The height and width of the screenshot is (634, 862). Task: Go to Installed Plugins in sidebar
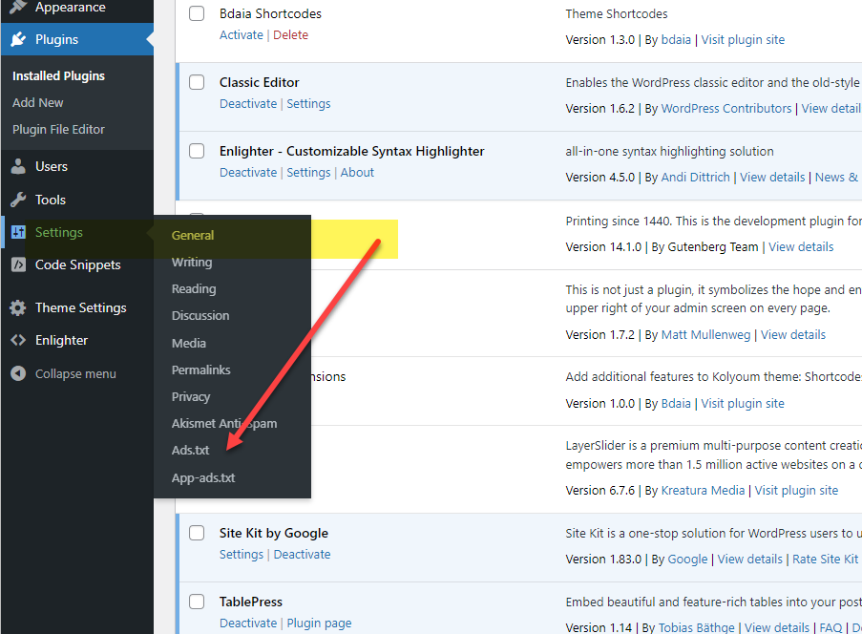pos(58,75)
